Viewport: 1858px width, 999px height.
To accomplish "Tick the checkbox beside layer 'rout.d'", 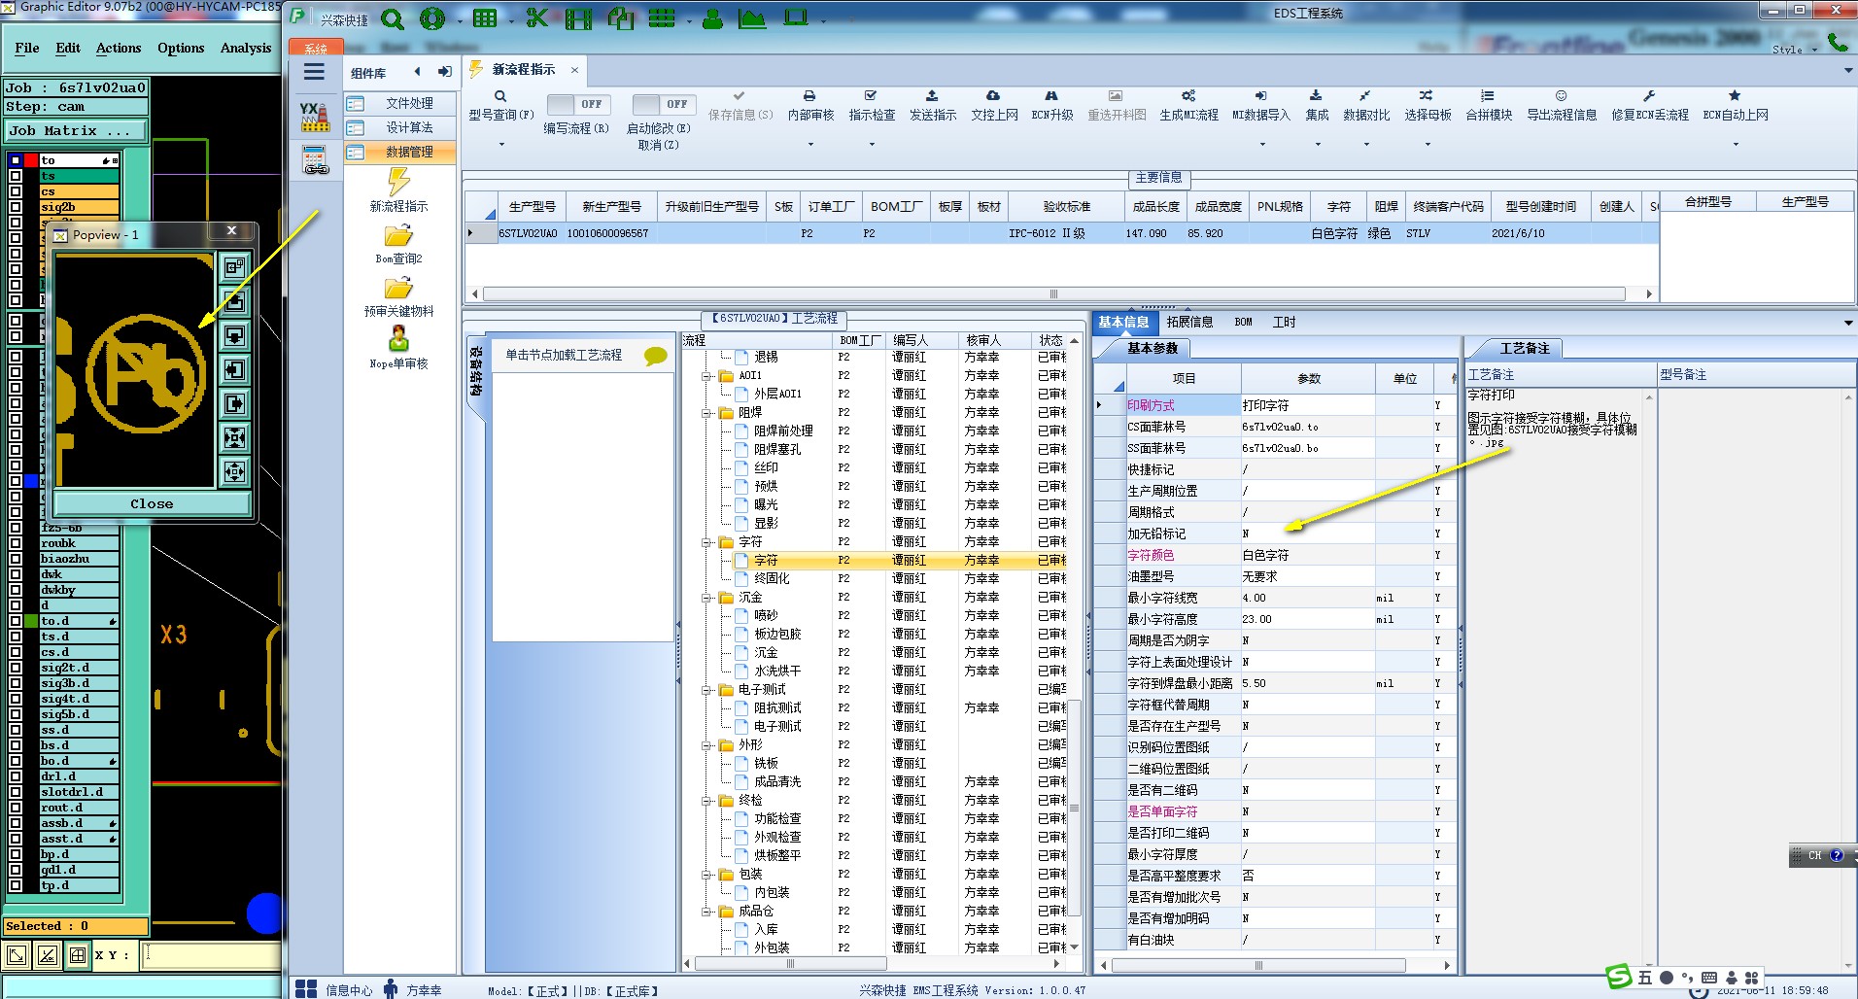I will coord(16,808).
